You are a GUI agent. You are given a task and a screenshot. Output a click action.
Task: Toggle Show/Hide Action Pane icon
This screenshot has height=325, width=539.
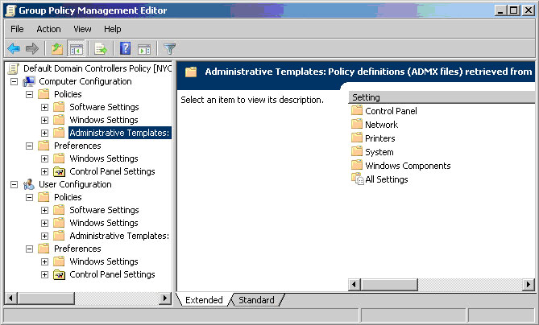pos(144,49)
